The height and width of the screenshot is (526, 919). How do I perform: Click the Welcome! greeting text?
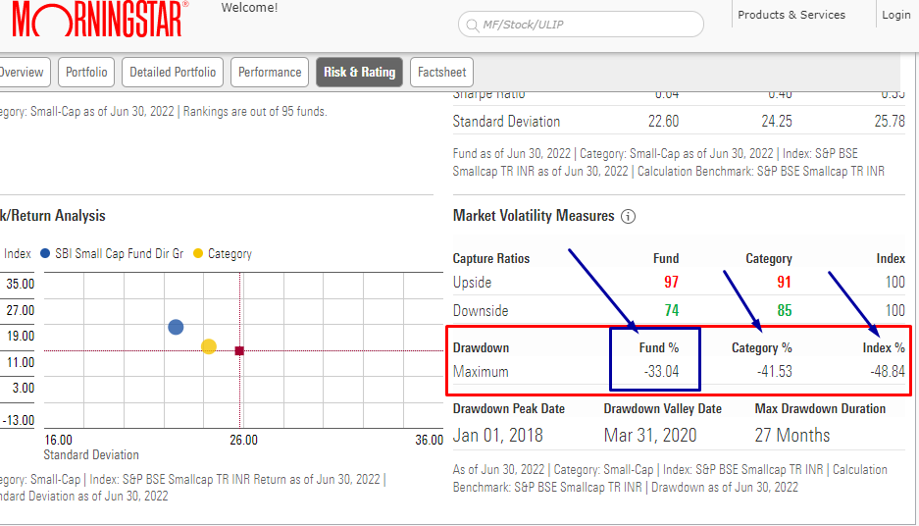[x=249, y=8]
